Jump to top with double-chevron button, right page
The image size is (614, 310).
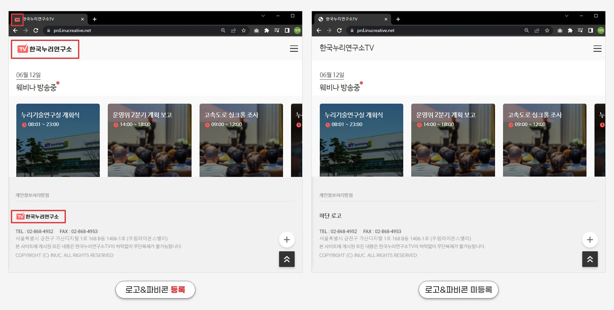pyautogui.click(x=590, y=259)
